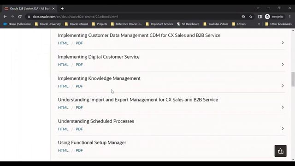The image size is (295, 166).
Task: Click Understanding Import and Export Management title
Action: 138,100
